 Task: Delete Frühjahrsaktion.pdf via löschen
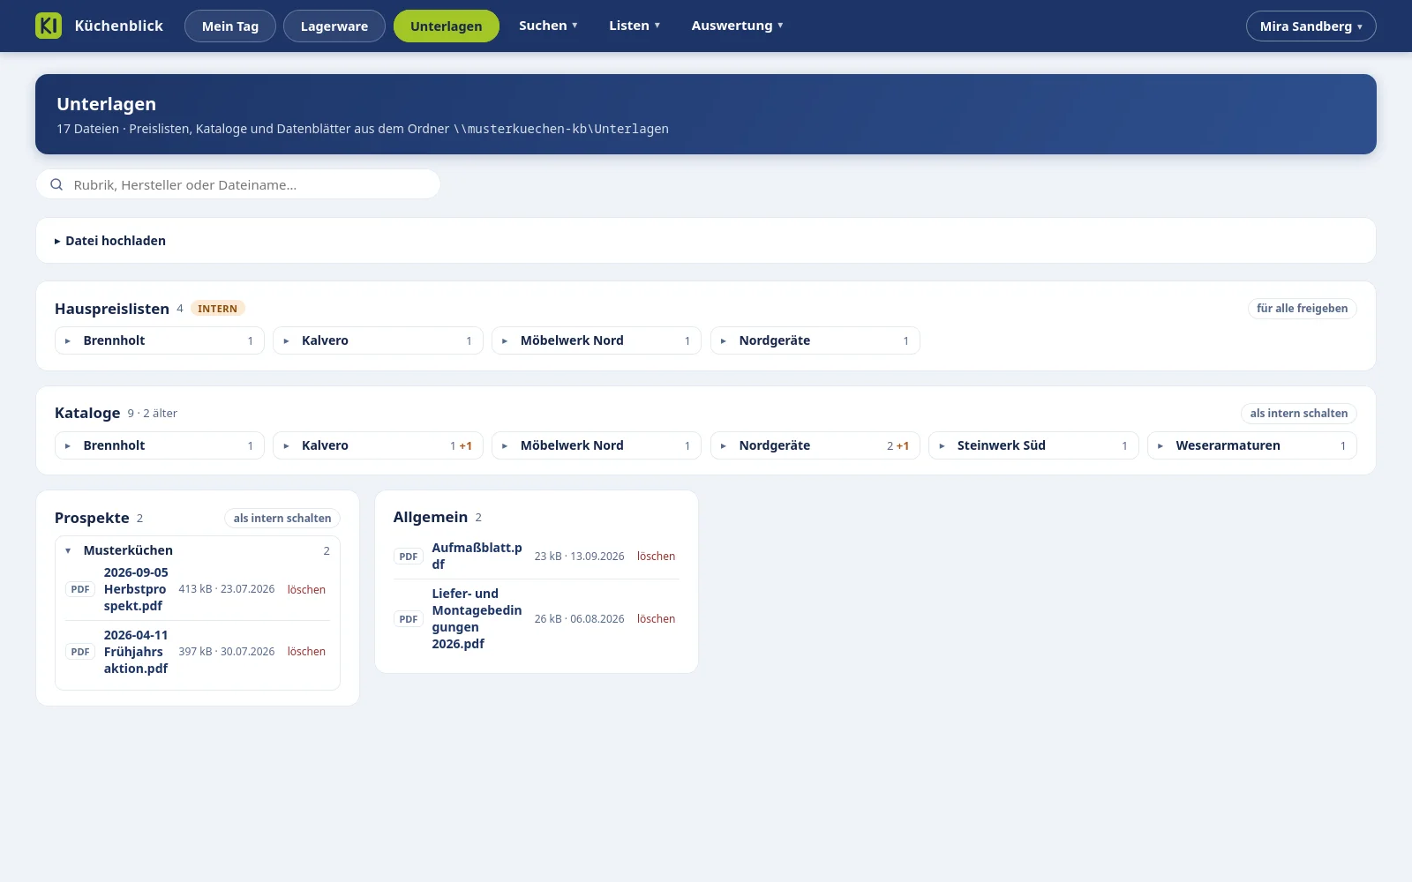pos(306,652)
